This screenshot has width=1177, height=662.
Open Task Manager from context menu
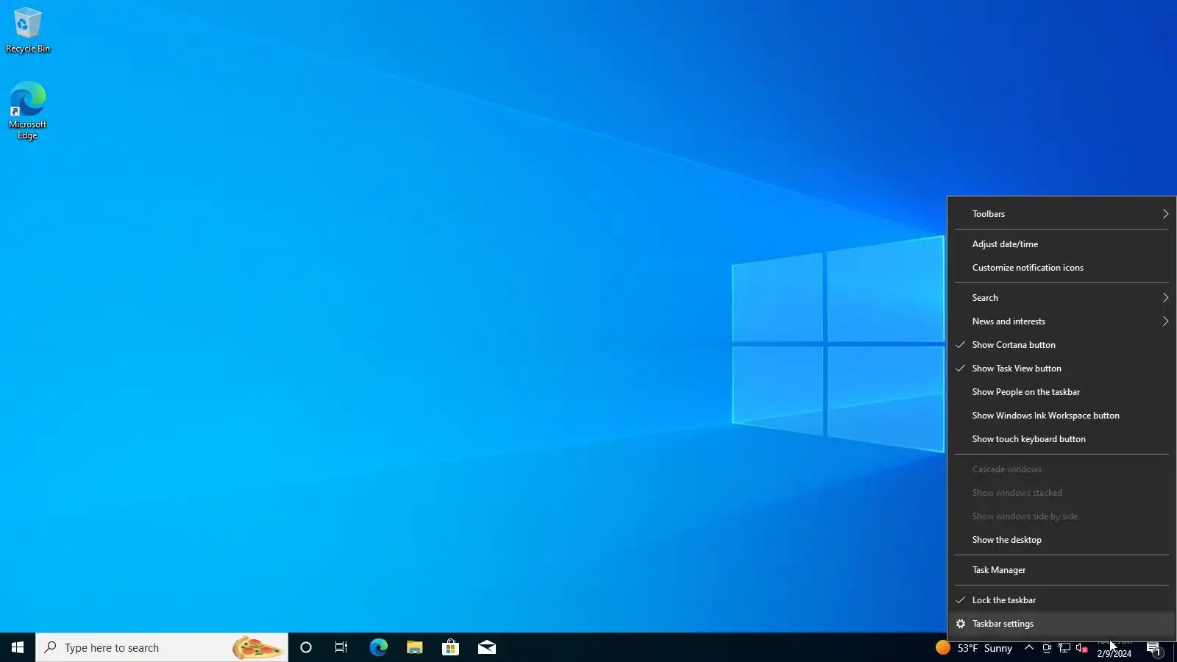coord(1062,570)
